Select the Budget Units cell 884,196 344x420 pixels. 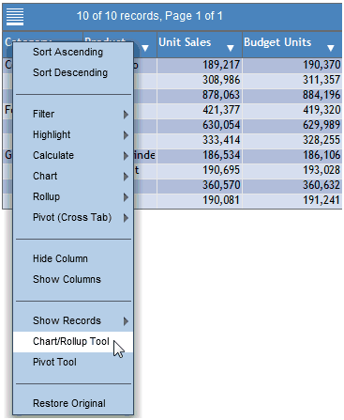292,95
